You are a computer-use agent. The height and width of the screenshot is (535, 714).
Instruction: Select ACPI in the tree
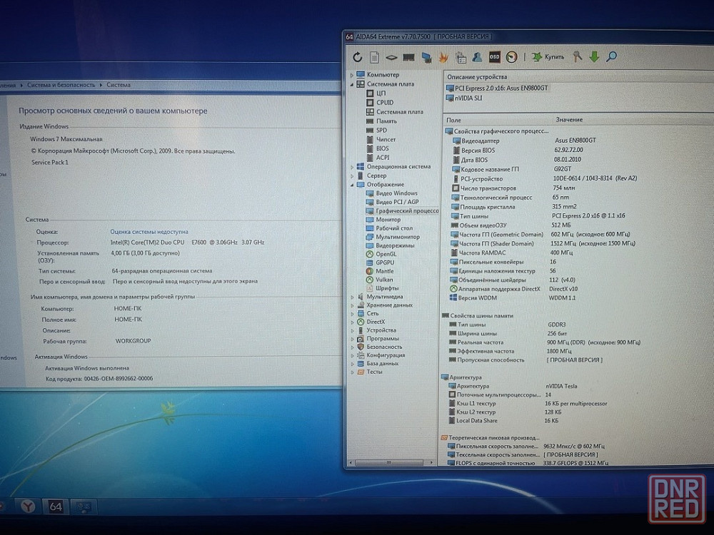click(378, 158)
